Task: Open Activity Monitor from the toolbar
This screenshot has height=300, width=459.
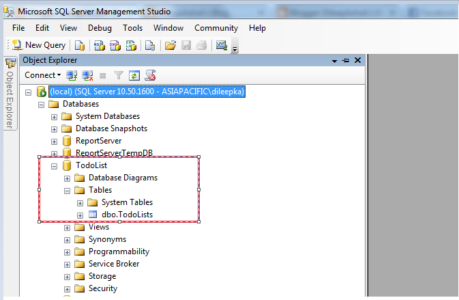Action: coord(222,46)
